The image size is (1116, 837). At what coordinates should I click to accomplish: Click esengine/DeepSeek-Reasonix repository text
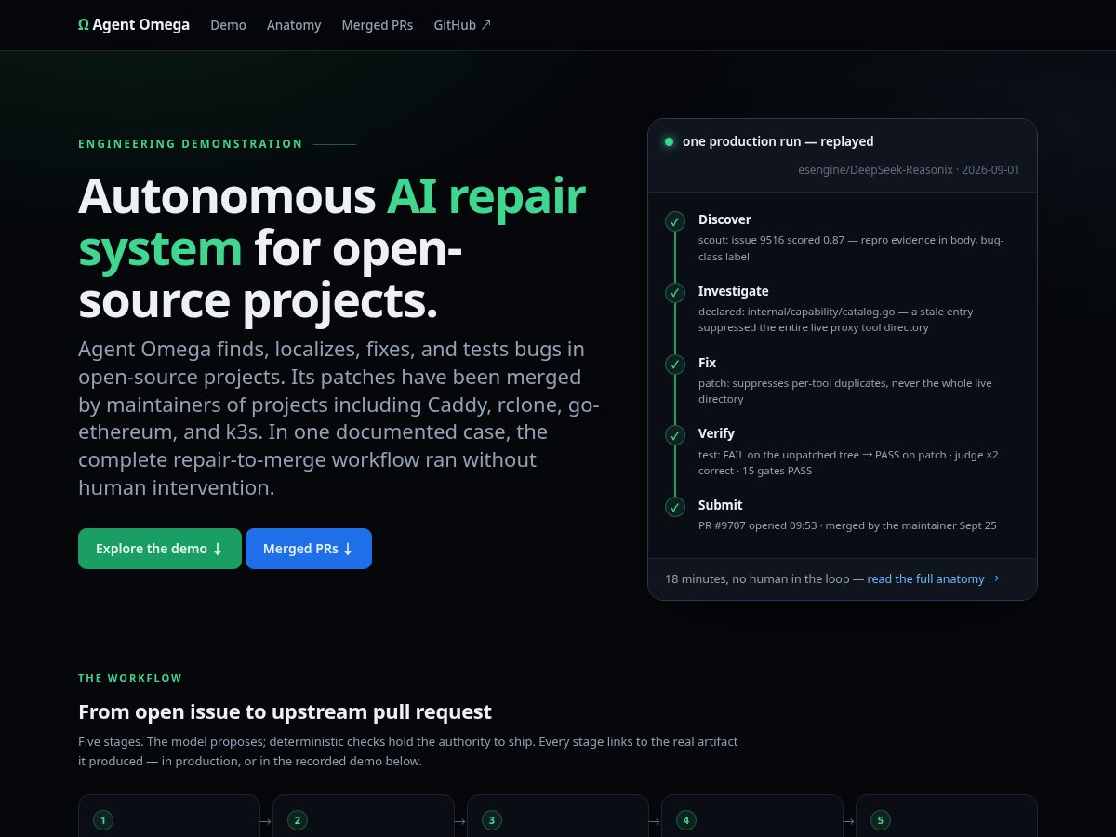click(875, 170)
